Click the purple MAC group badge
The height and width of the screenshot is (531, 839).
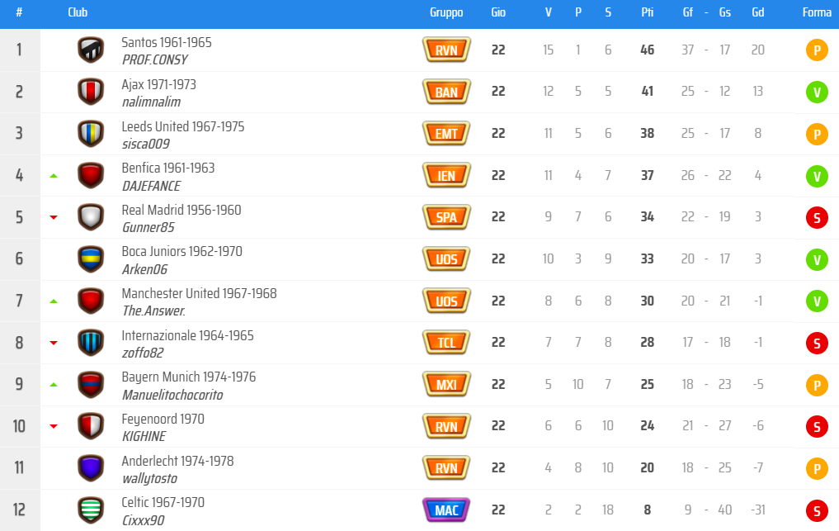(x=446, y=510)
